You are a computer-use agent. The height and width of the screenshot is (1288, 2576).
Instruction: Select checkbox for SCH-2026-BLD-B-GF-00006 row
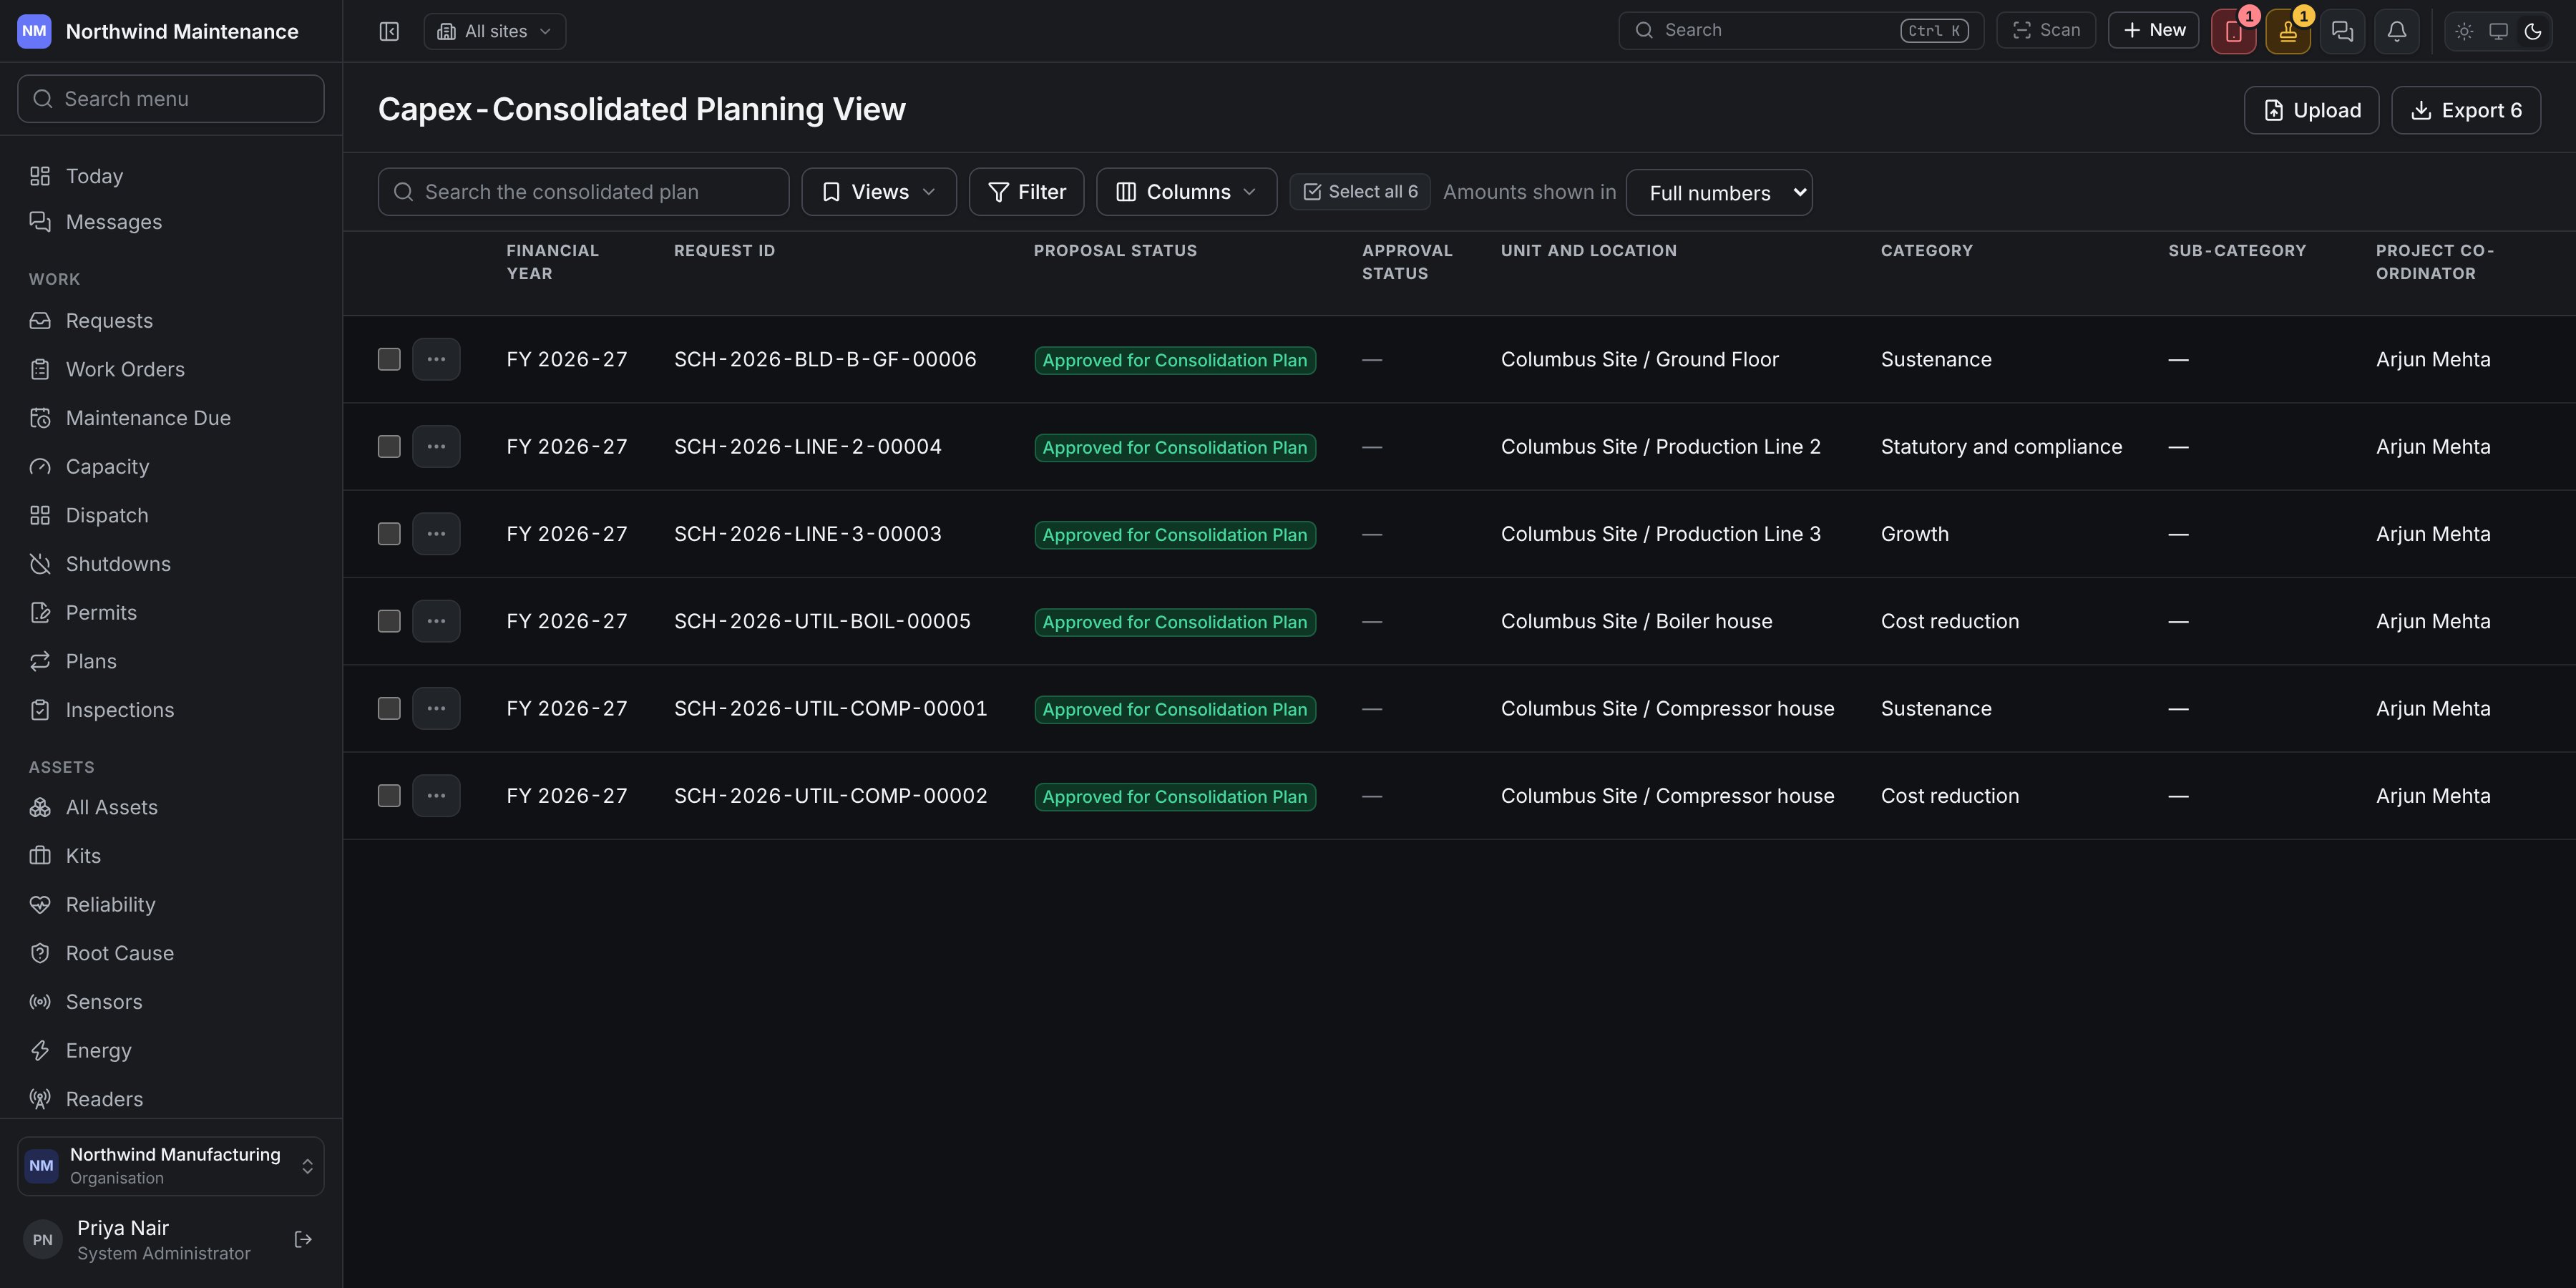tap(389, 359)
